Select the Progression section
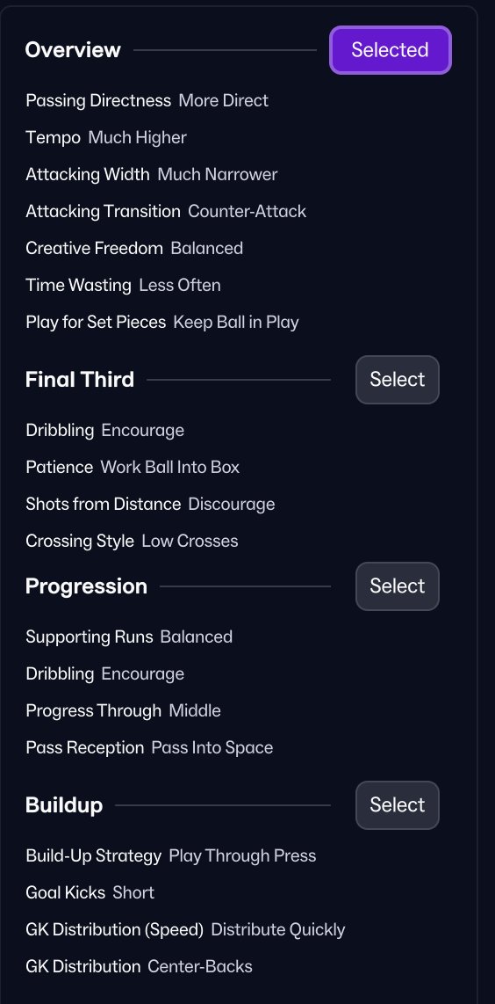Image resolution: width=495 pixels, height=1004 pixels. [398, 586]
